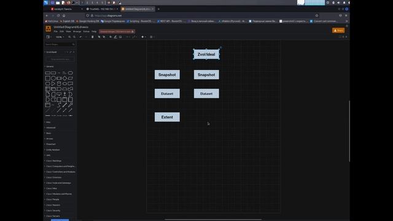Click the To Front toolbar icon
The image size is (393, 221).
click(99, 37)
